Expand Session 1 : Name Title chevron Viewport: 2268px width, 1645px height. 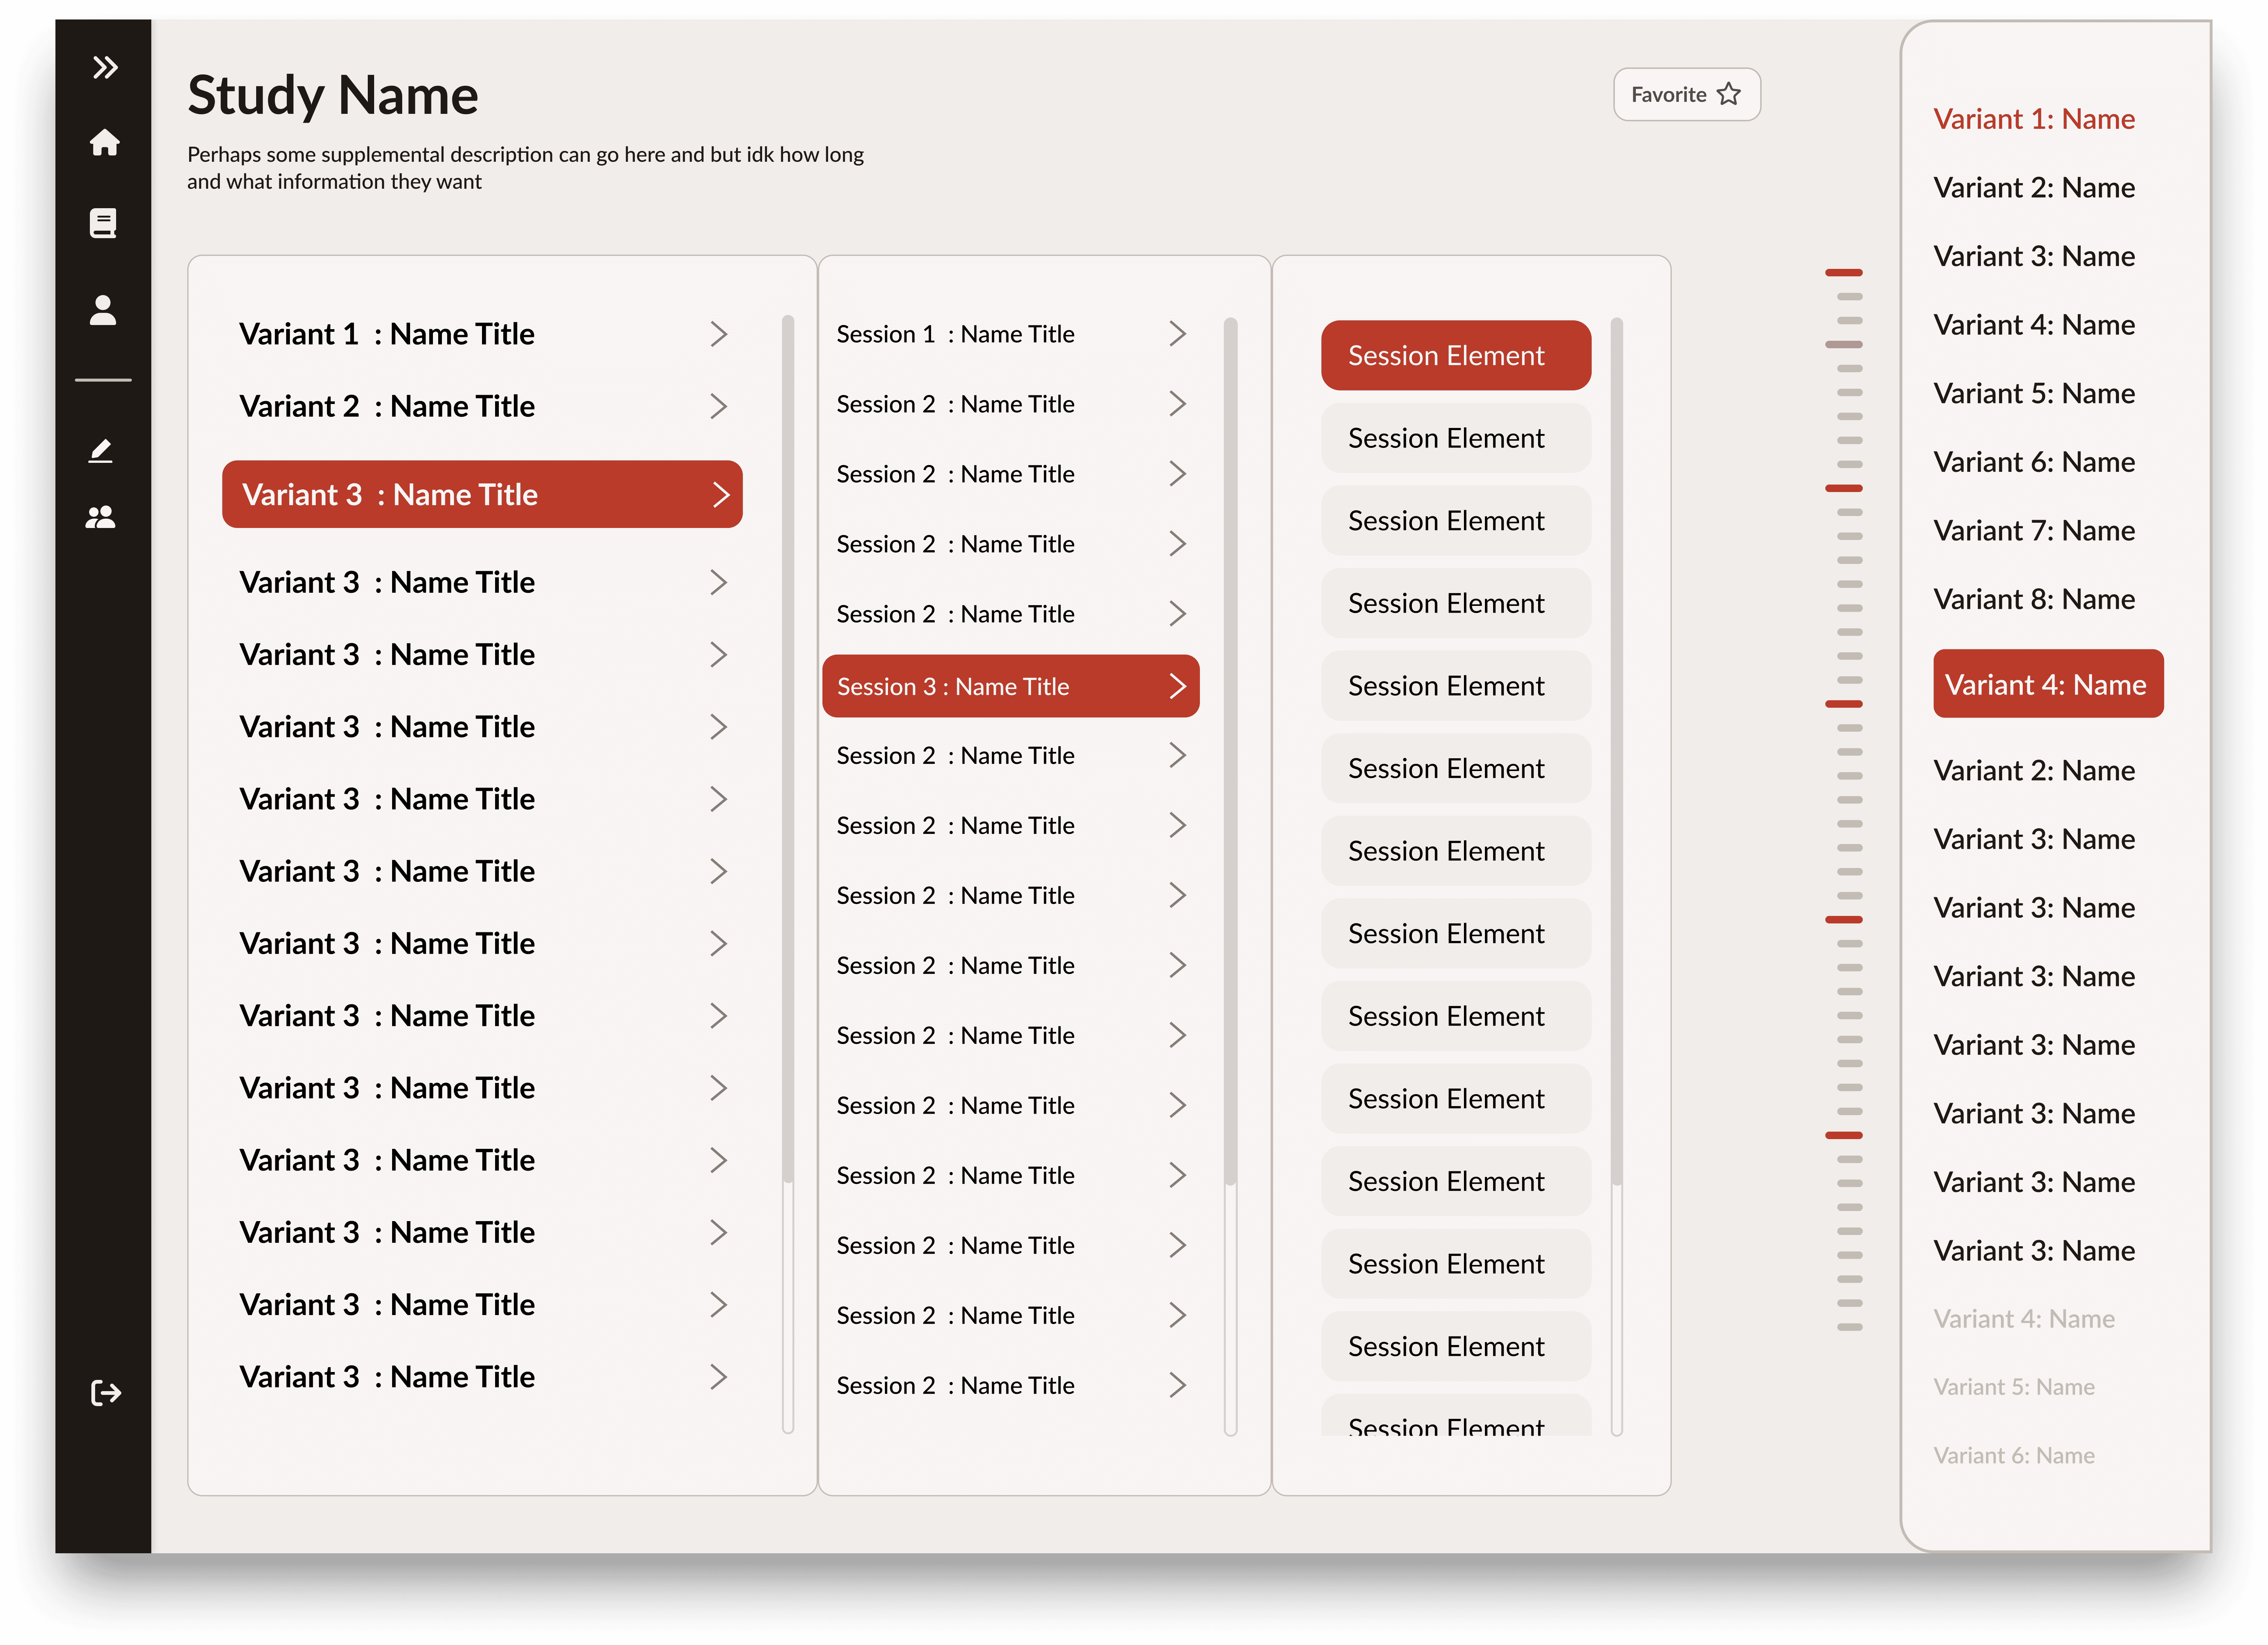pos(1177,334)
